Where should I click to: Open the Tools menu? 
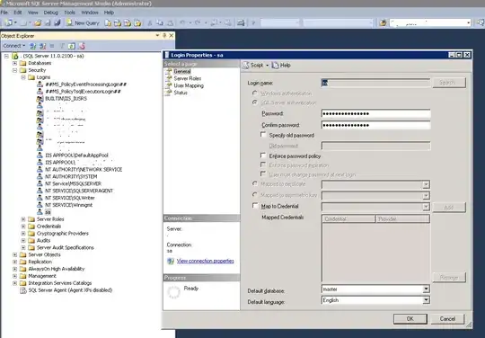click(x=69, y=13)
